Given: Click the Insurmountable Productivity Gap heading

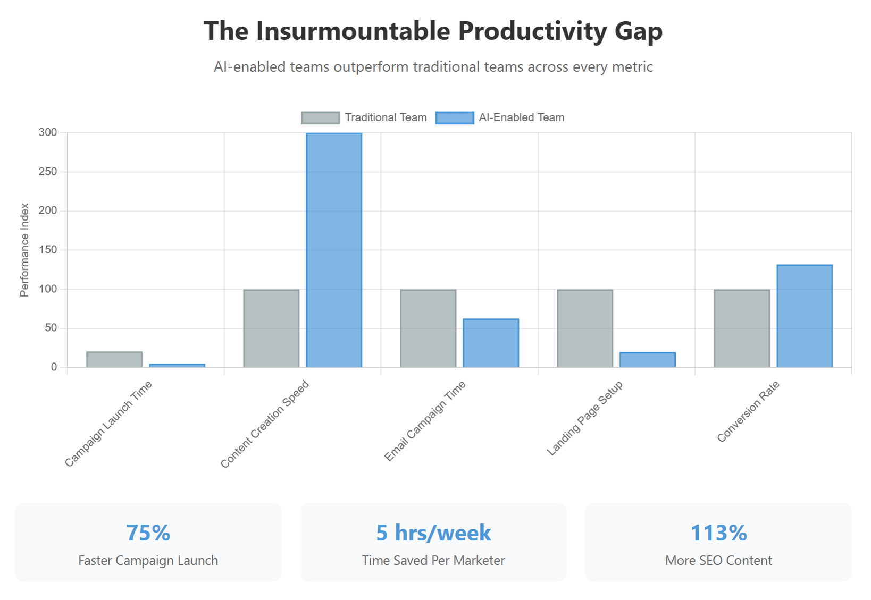Looking at the screenshot, I should click(433, 31).
